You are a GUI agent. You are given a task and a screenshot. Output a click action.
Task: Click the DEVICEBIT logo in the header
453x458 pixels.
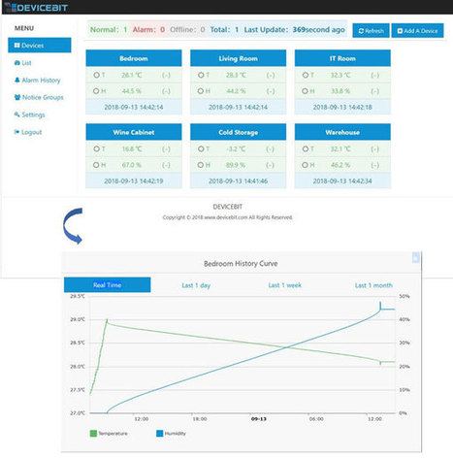tap(36, 7)
